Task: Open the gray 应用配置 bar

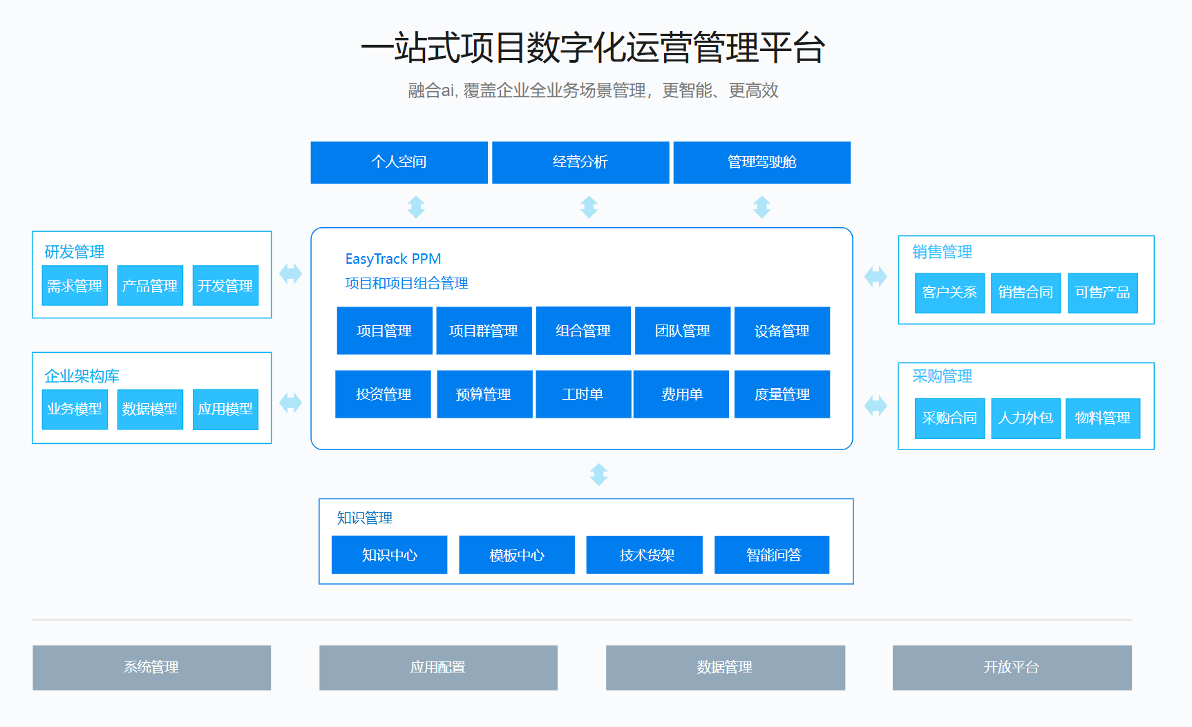Action: [438, 668]
